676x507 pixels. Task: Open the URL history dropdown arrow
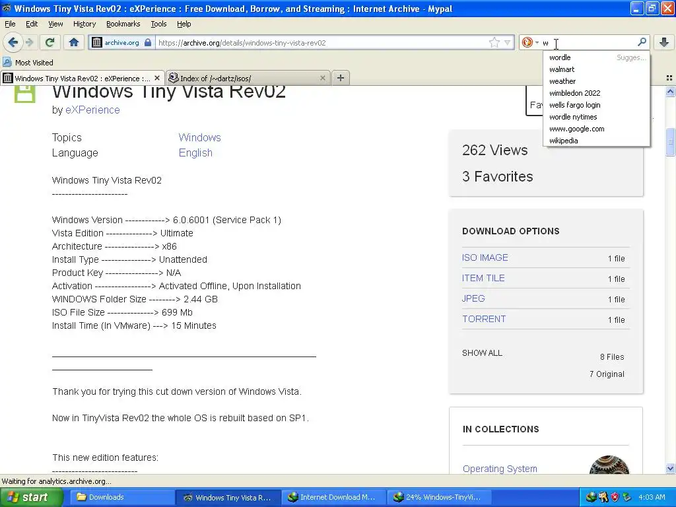click(508, 42)
